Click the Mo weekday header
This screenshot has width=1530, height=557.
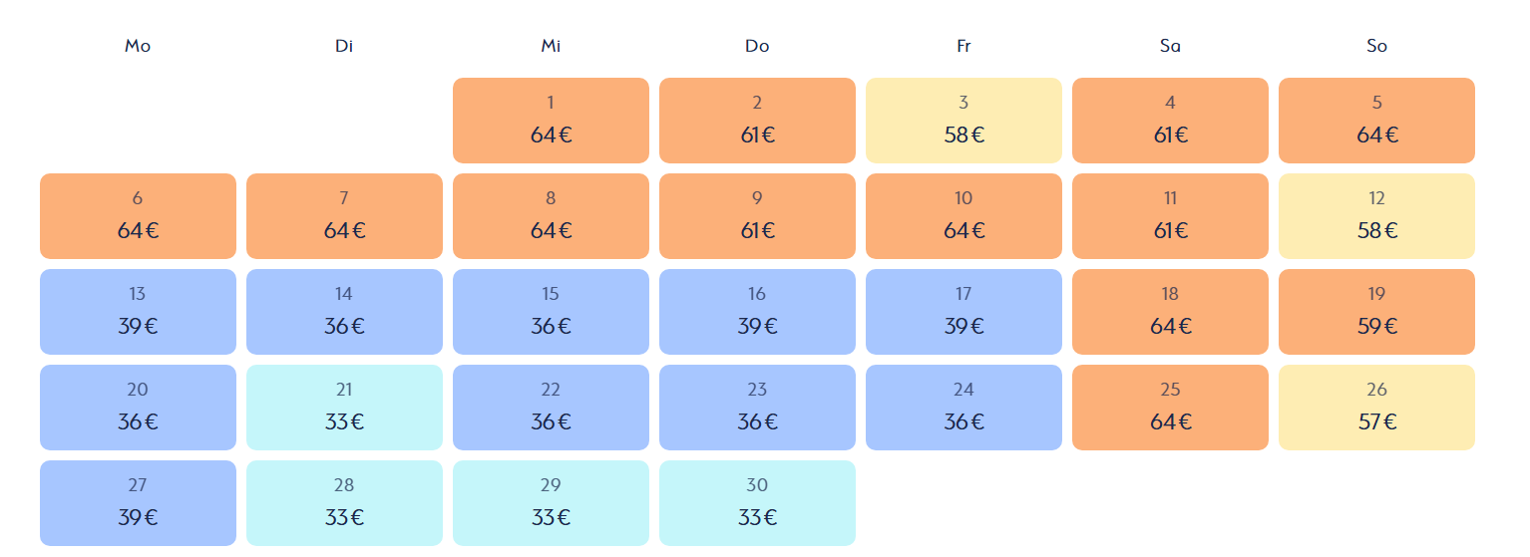[138, 46]
